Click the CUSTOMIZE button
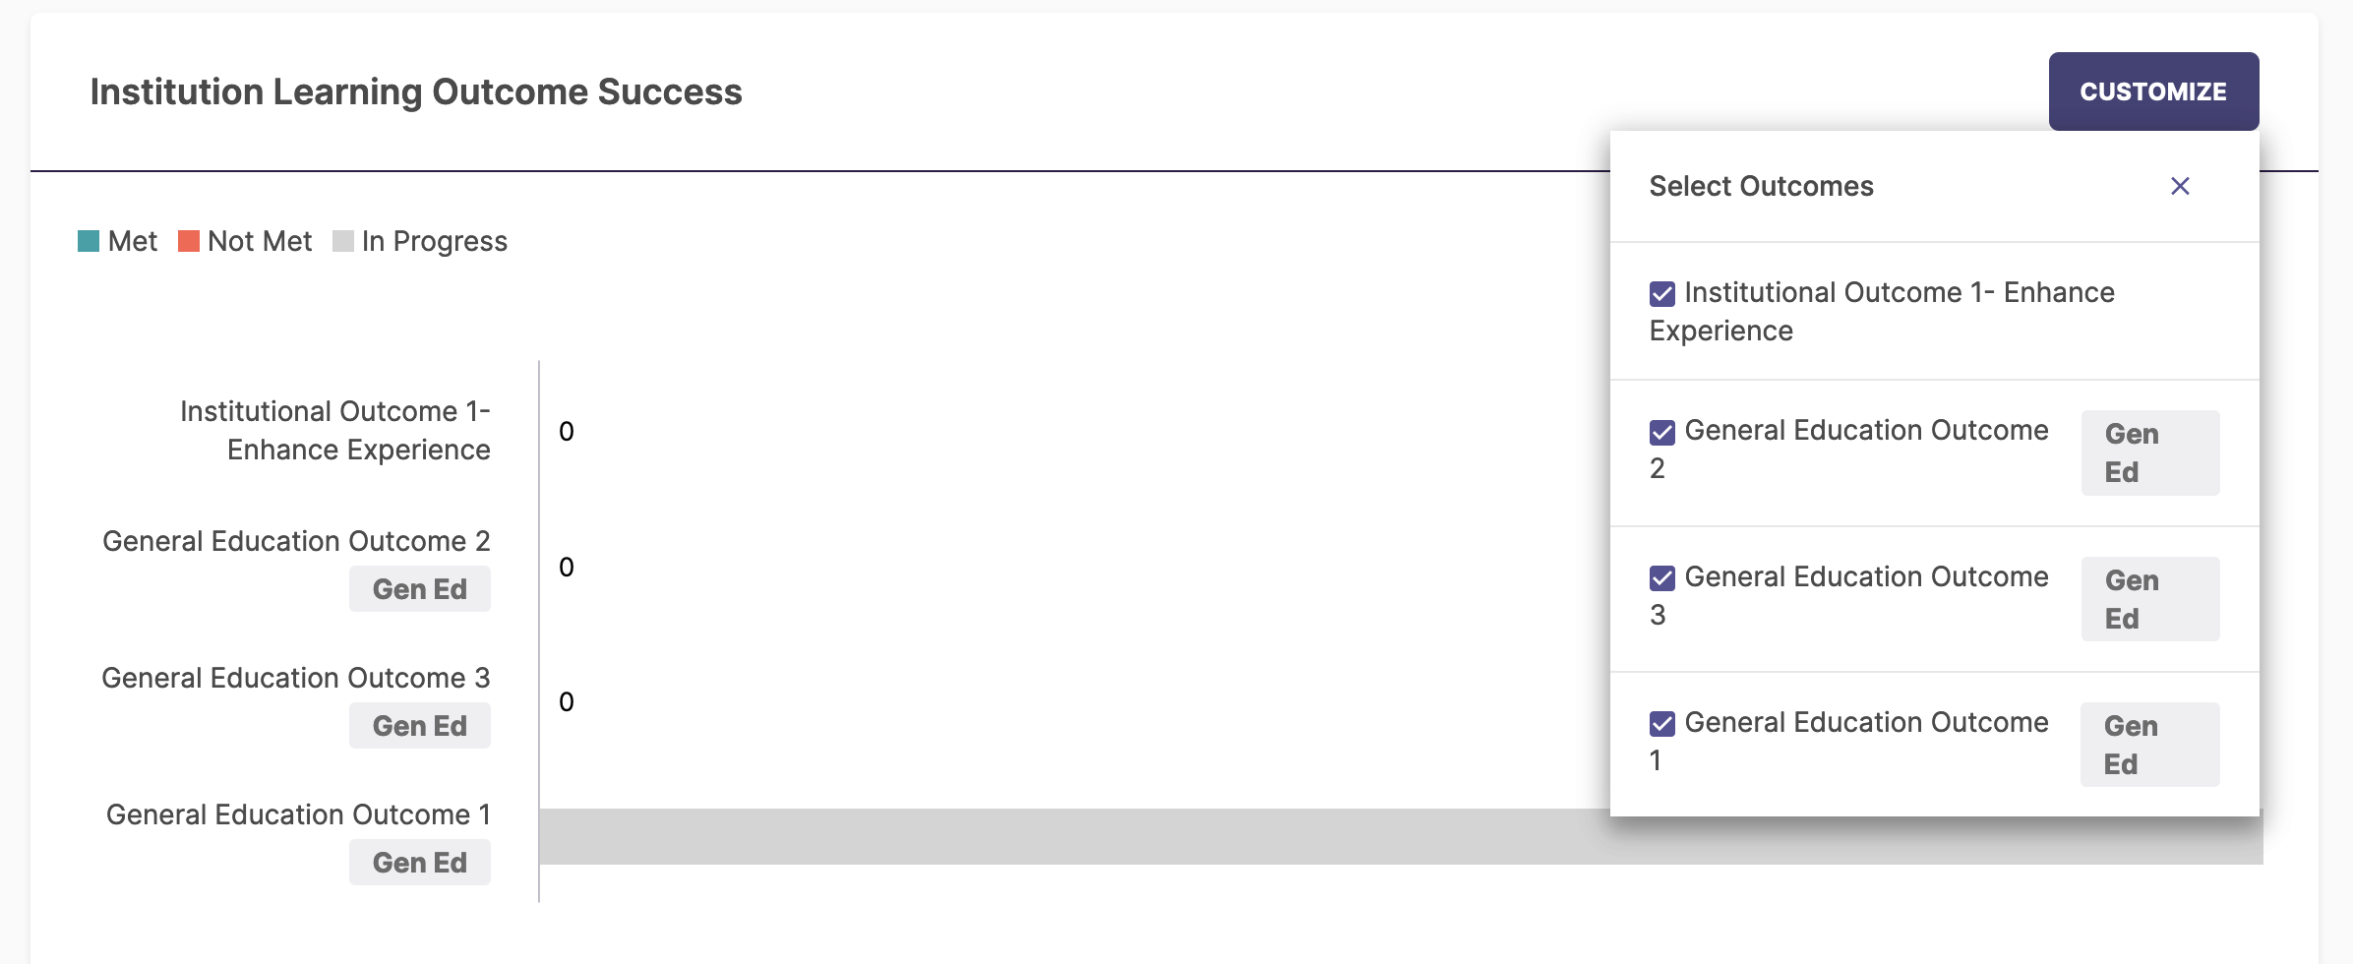 pyautogui.click(x=2153, y=91)
